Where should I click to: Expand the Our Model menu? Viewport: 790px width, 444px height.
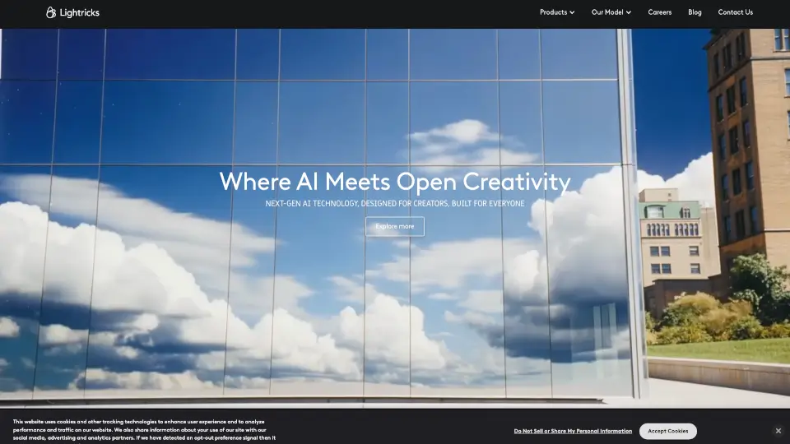[x=606, y=12]
